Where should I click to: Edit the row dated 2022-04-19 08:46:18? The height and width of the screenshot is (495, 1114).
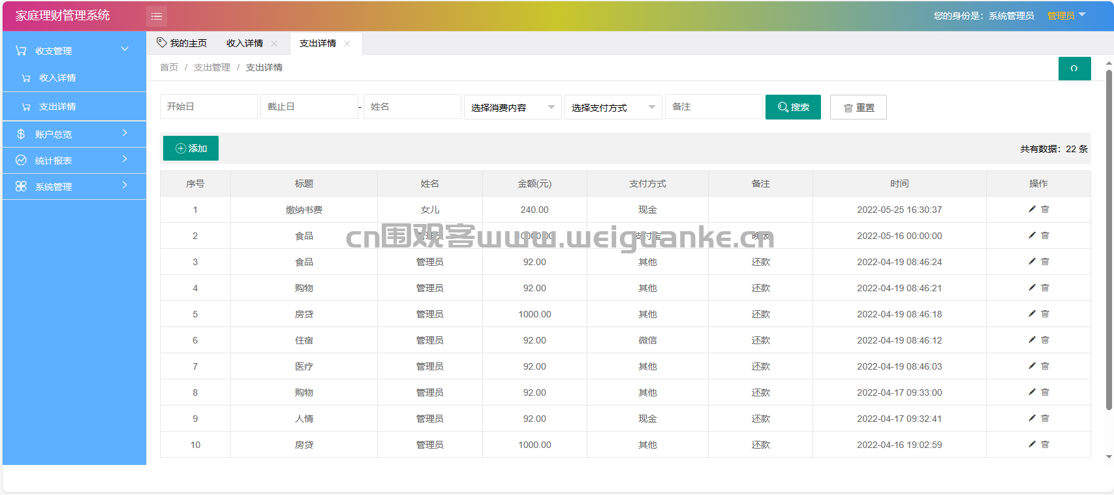tap(1032, 313)
